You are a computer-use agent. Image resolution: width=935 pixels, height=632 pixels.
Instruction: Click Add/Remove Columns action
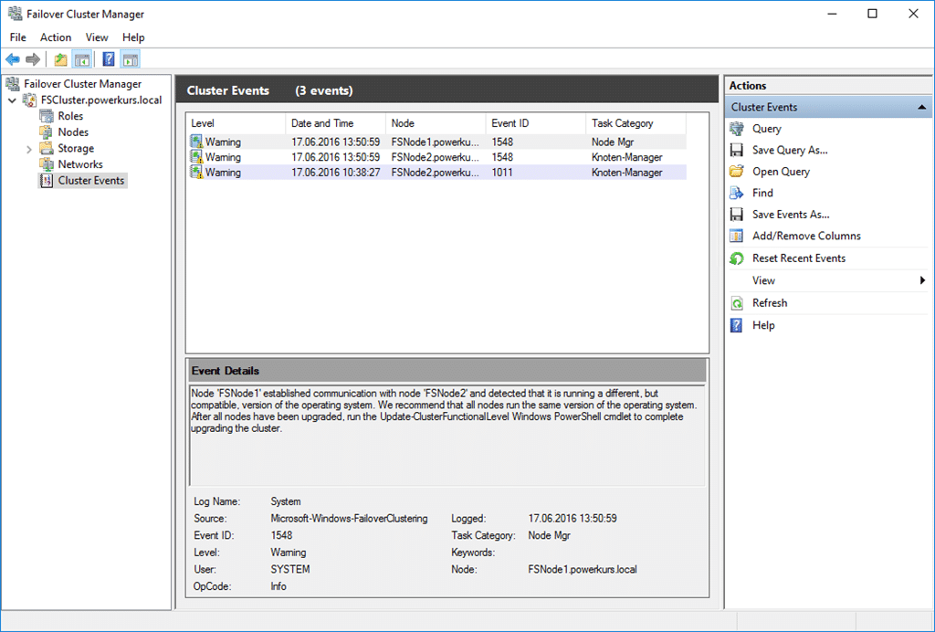click(x=807, y=237)
